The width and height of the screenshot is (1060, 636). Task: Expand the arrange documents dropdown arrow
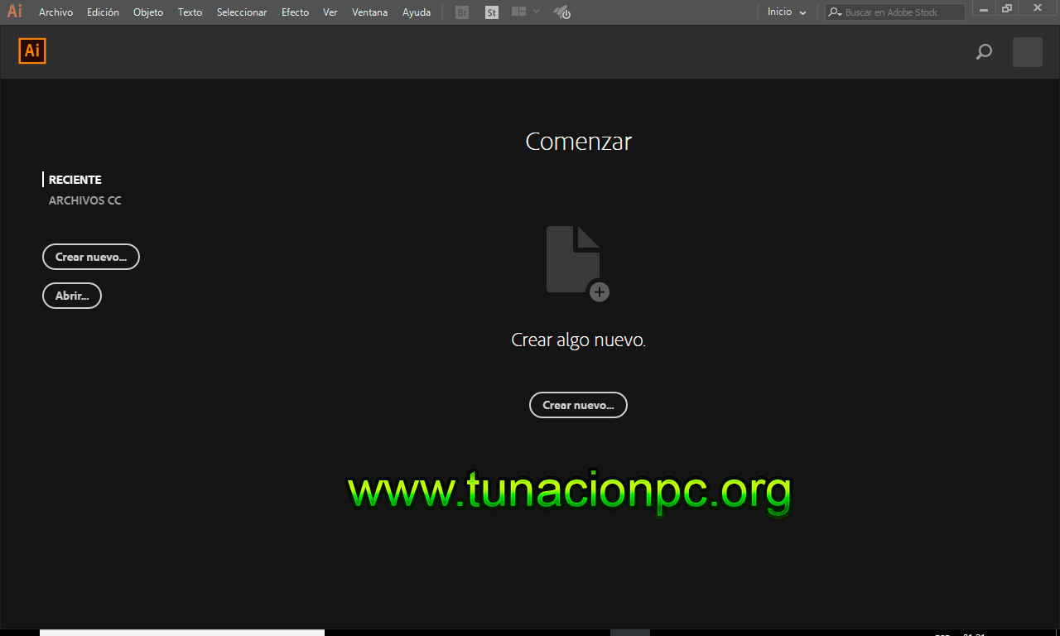pyautogui.click(x=537, y=12)
